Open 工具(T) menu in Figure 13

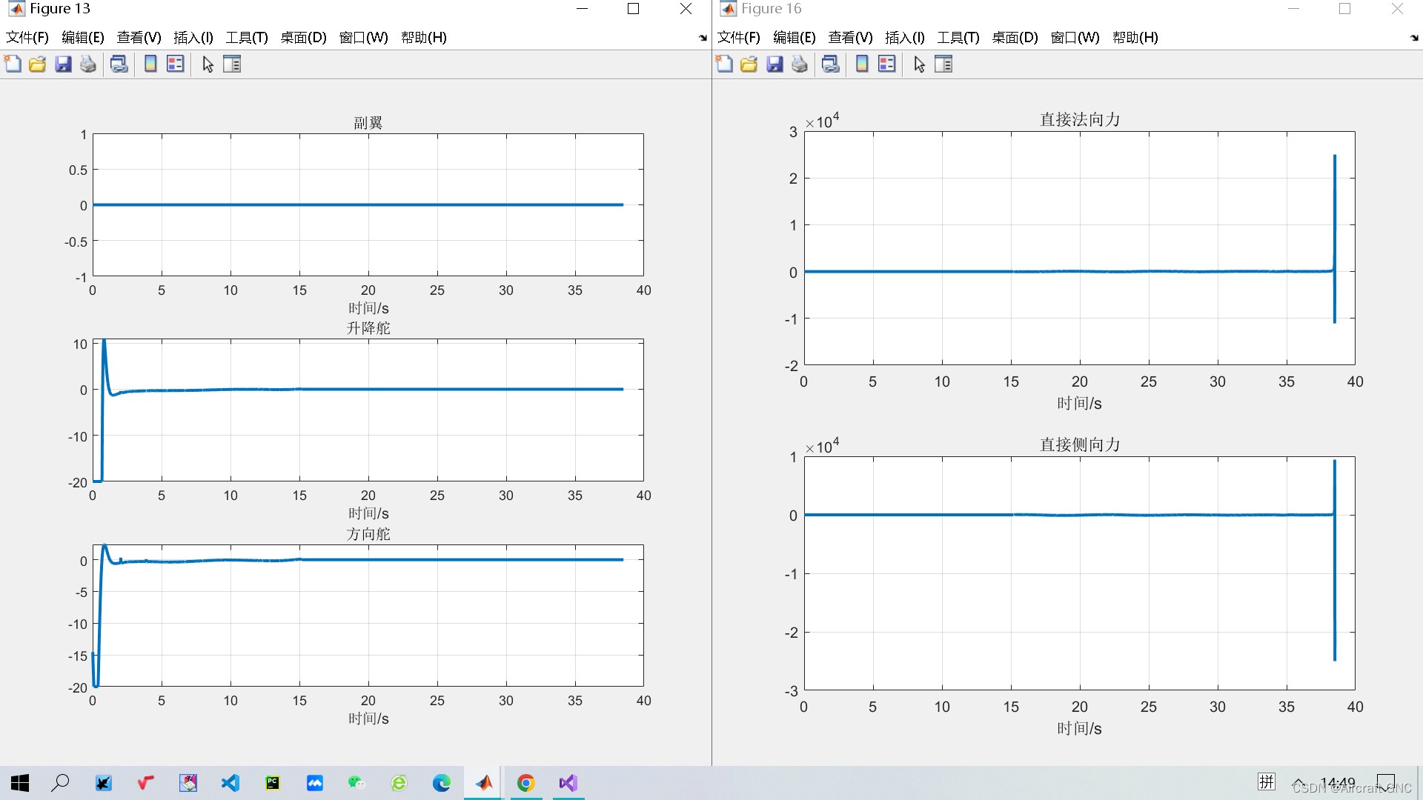(246, 38)
